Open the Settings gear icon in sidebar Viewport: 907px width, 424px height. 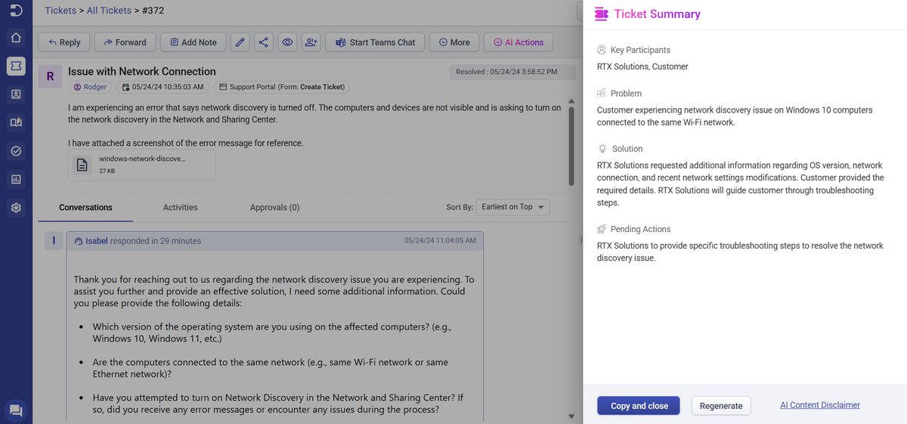click(16, 208)
